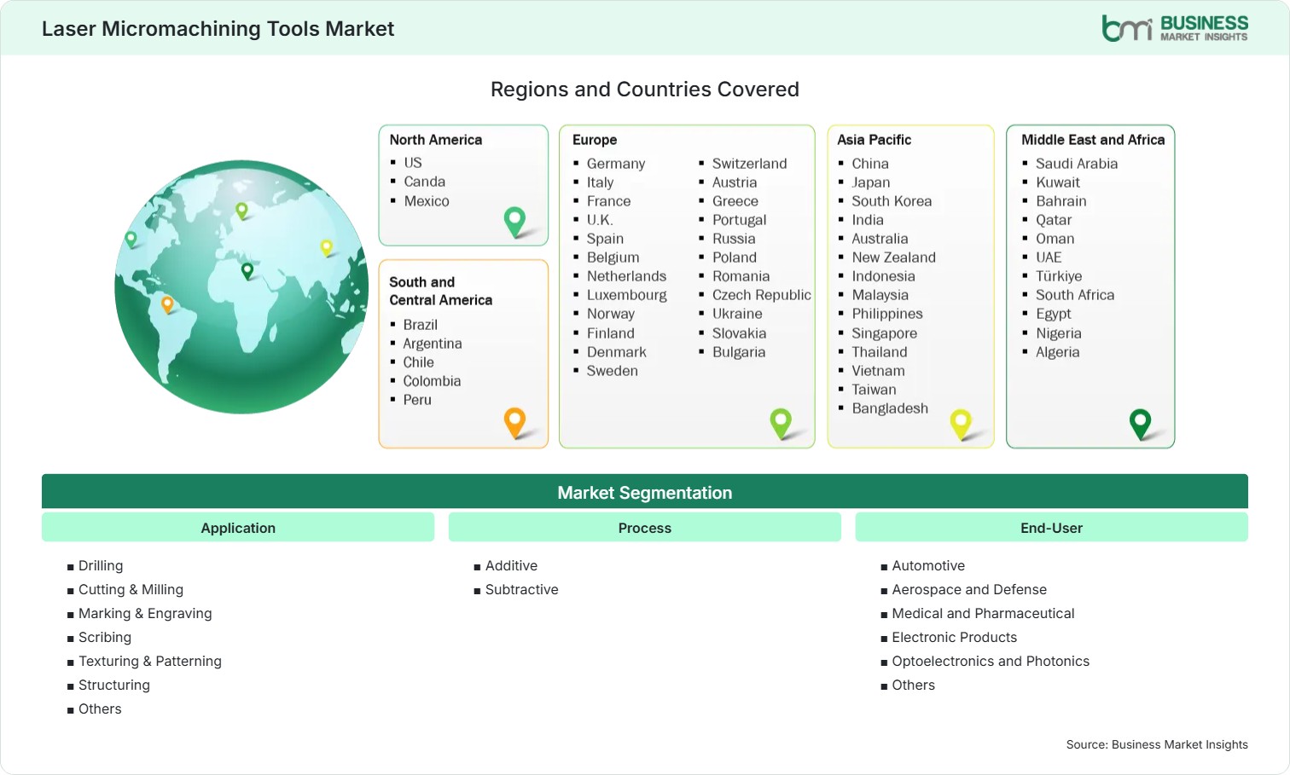Click the dark green pin in Middle East and Africa card
Viewport: 1290px width, 775px height.
(x=1140, y=424)
